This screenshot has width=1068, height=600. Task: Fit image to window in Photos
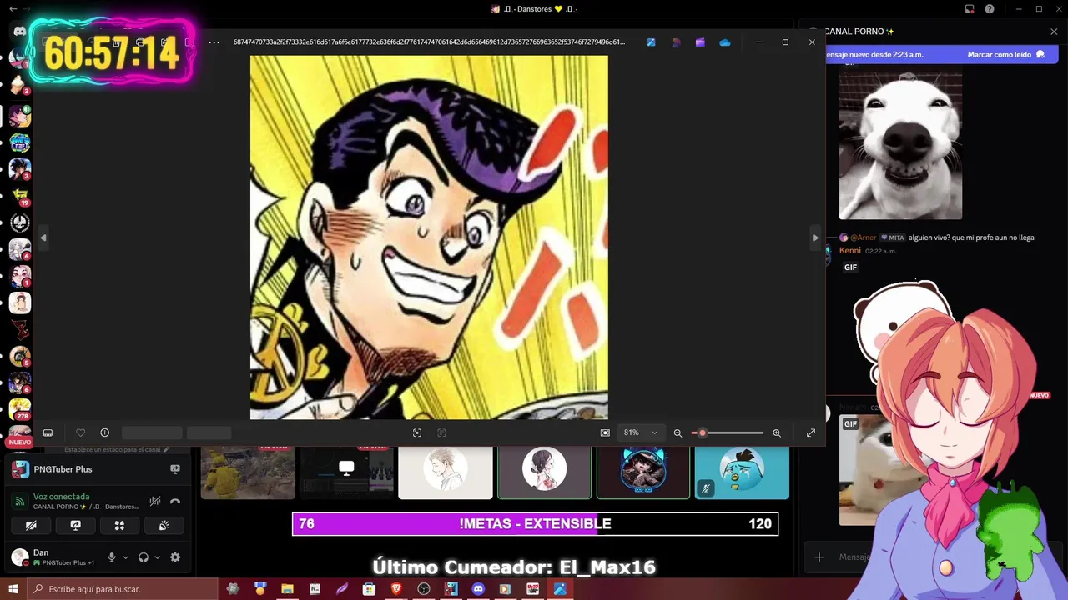click(x=417, y=432)
